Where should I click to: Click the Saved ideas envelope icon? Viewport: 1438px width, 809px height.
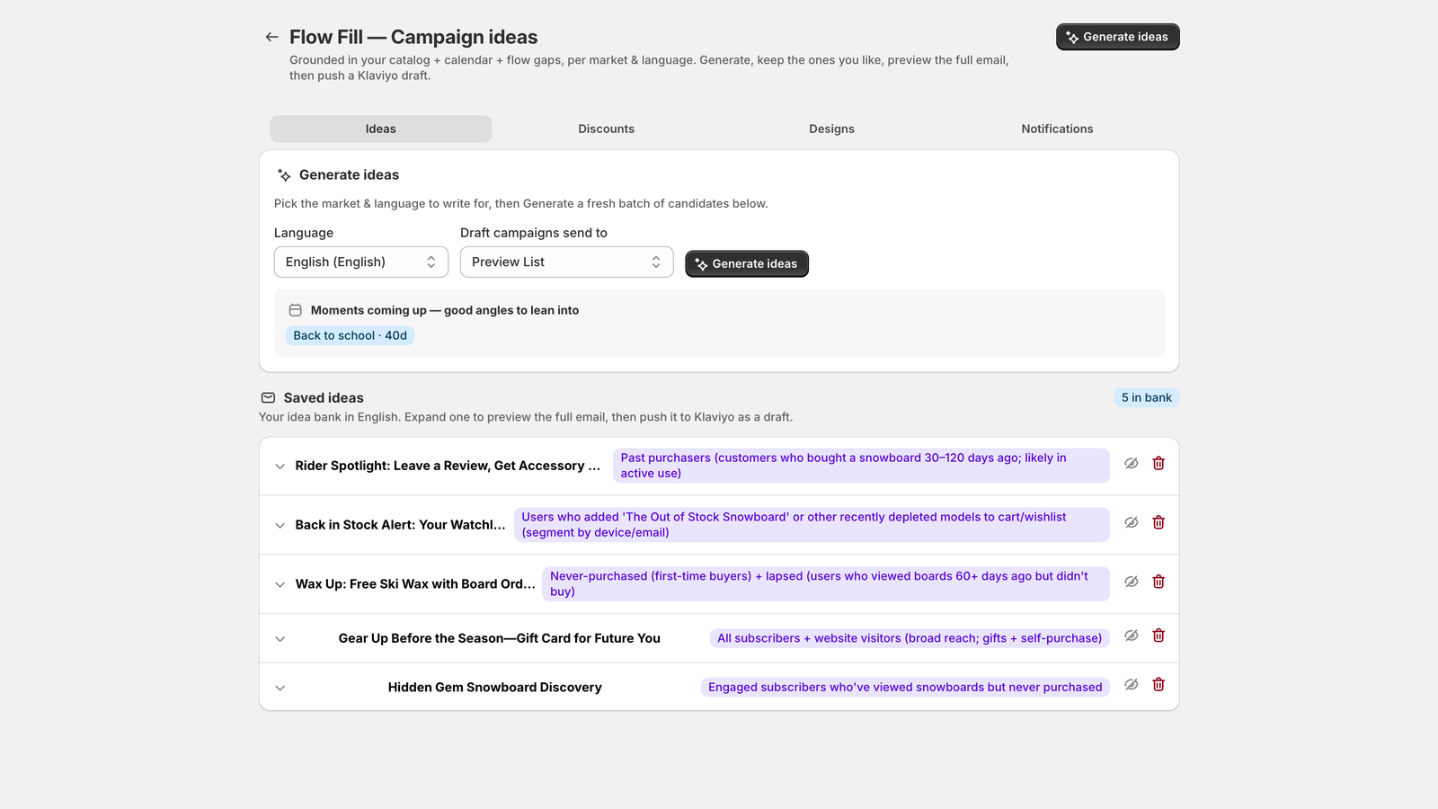[268, 397]
